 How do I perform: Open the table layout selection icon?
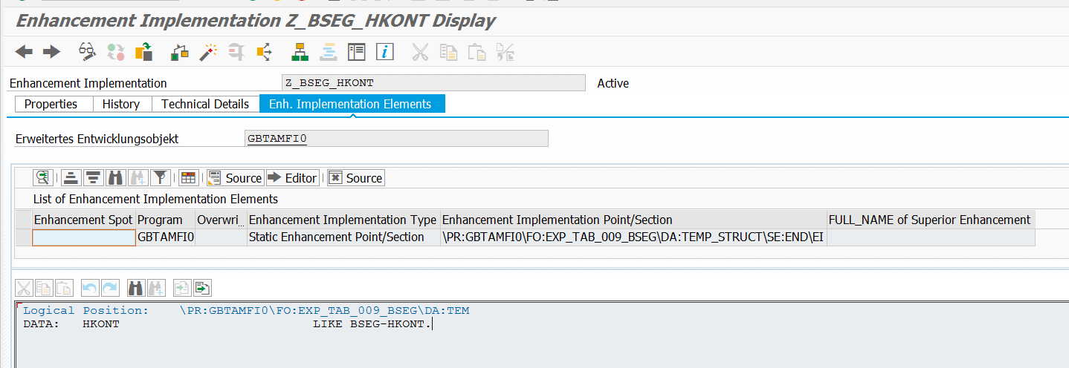pos(188,178)
